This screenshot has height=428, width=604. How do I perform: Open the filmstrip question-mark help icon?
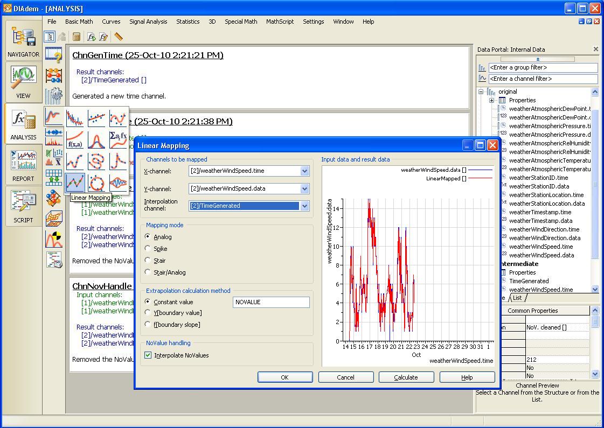pos(53,55)
